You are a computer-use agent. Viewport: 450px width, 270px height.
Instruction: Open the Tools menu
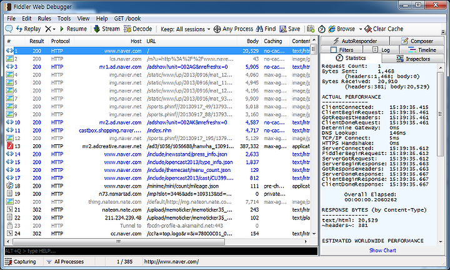click(64, 18)
